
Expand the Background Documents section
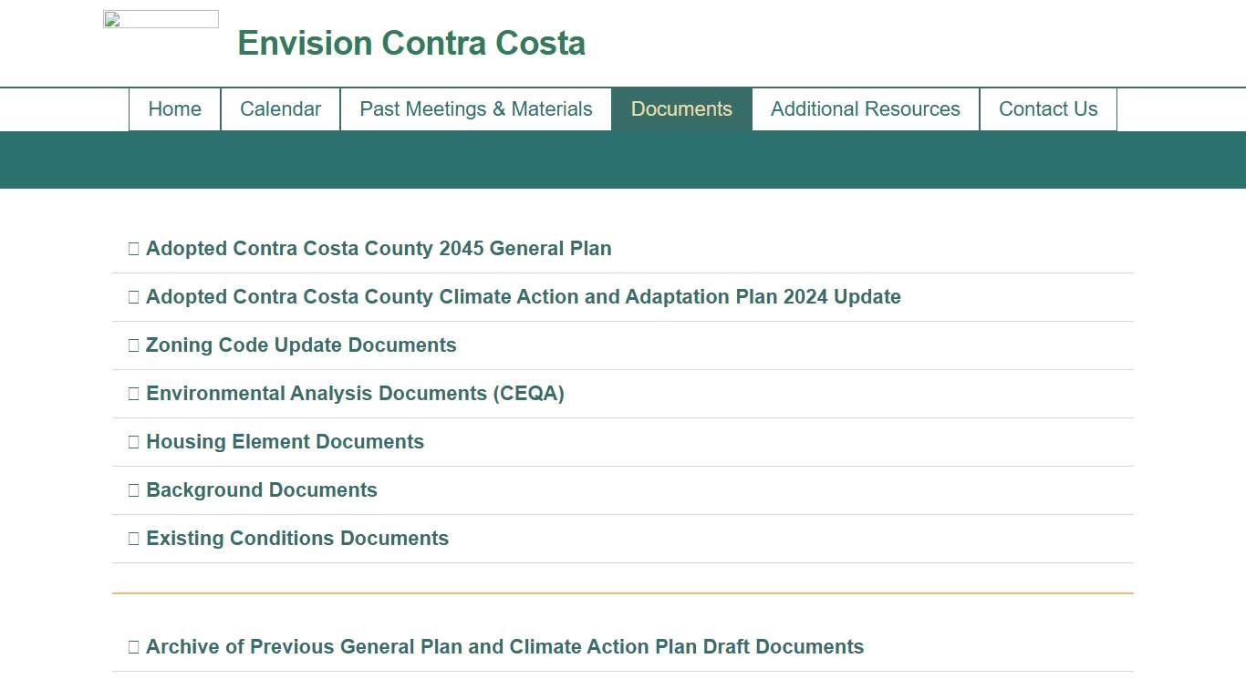click(x=261, y=489)
